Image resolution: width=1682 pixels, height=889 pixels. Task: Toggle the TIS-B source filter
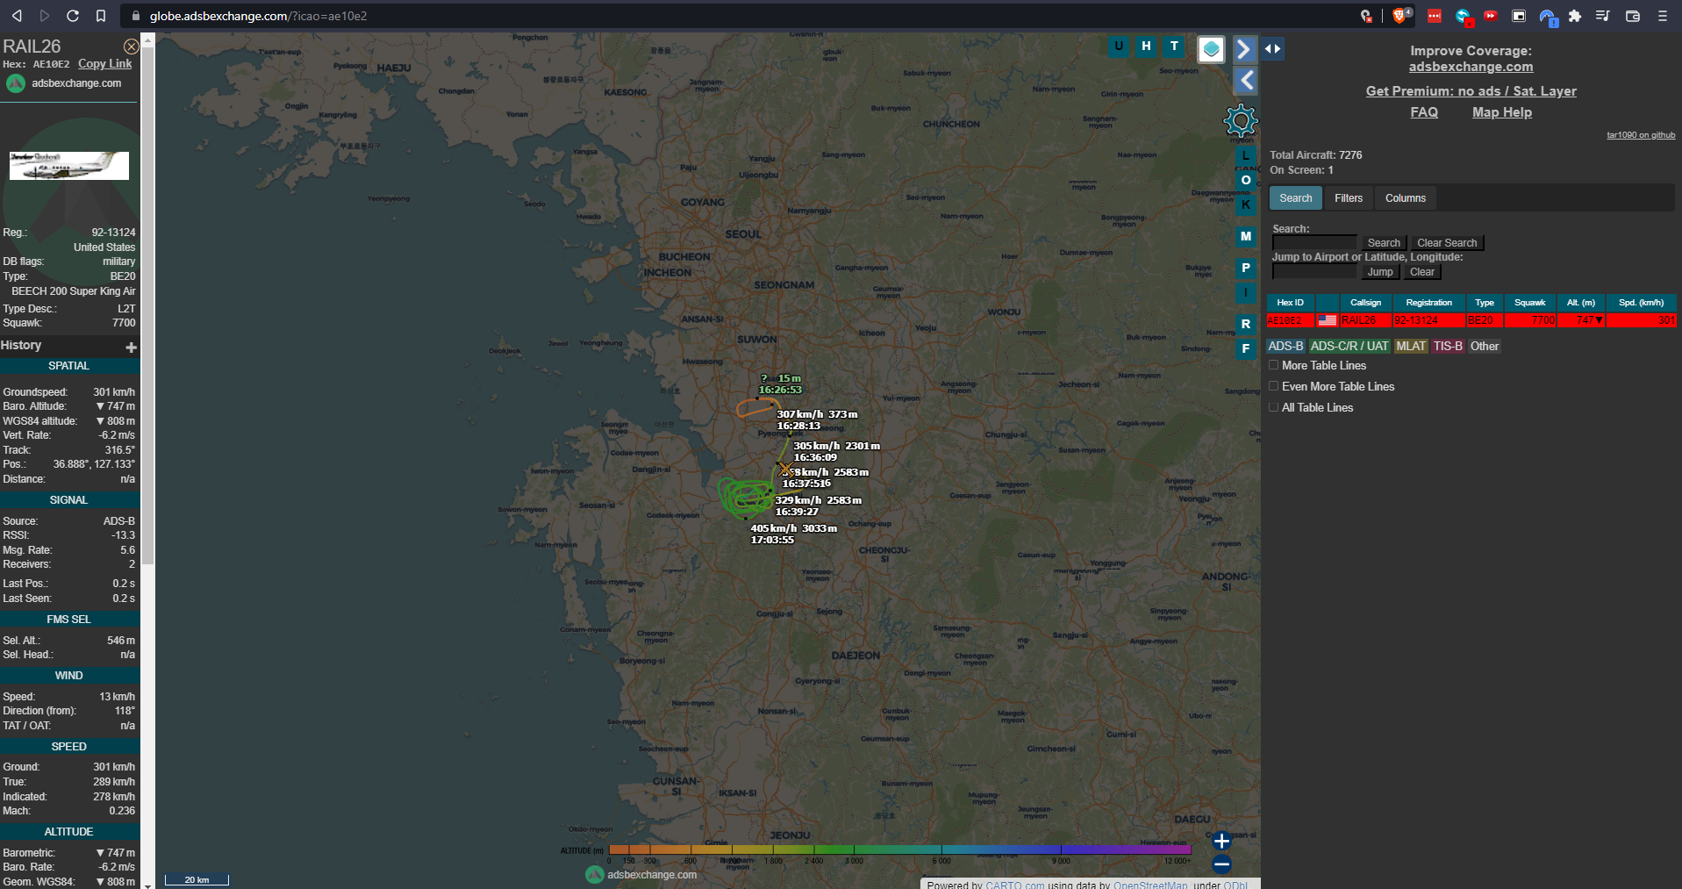tap(1448, 347)
